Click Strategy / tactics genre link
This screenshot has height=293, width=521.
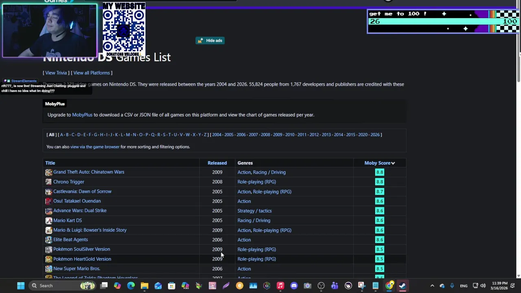click(254, 211)
